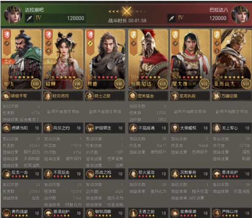Click the 恩泽庇护 icon under 亚历山大
This screenshot has width=252, height=218.
coord(216,174)
